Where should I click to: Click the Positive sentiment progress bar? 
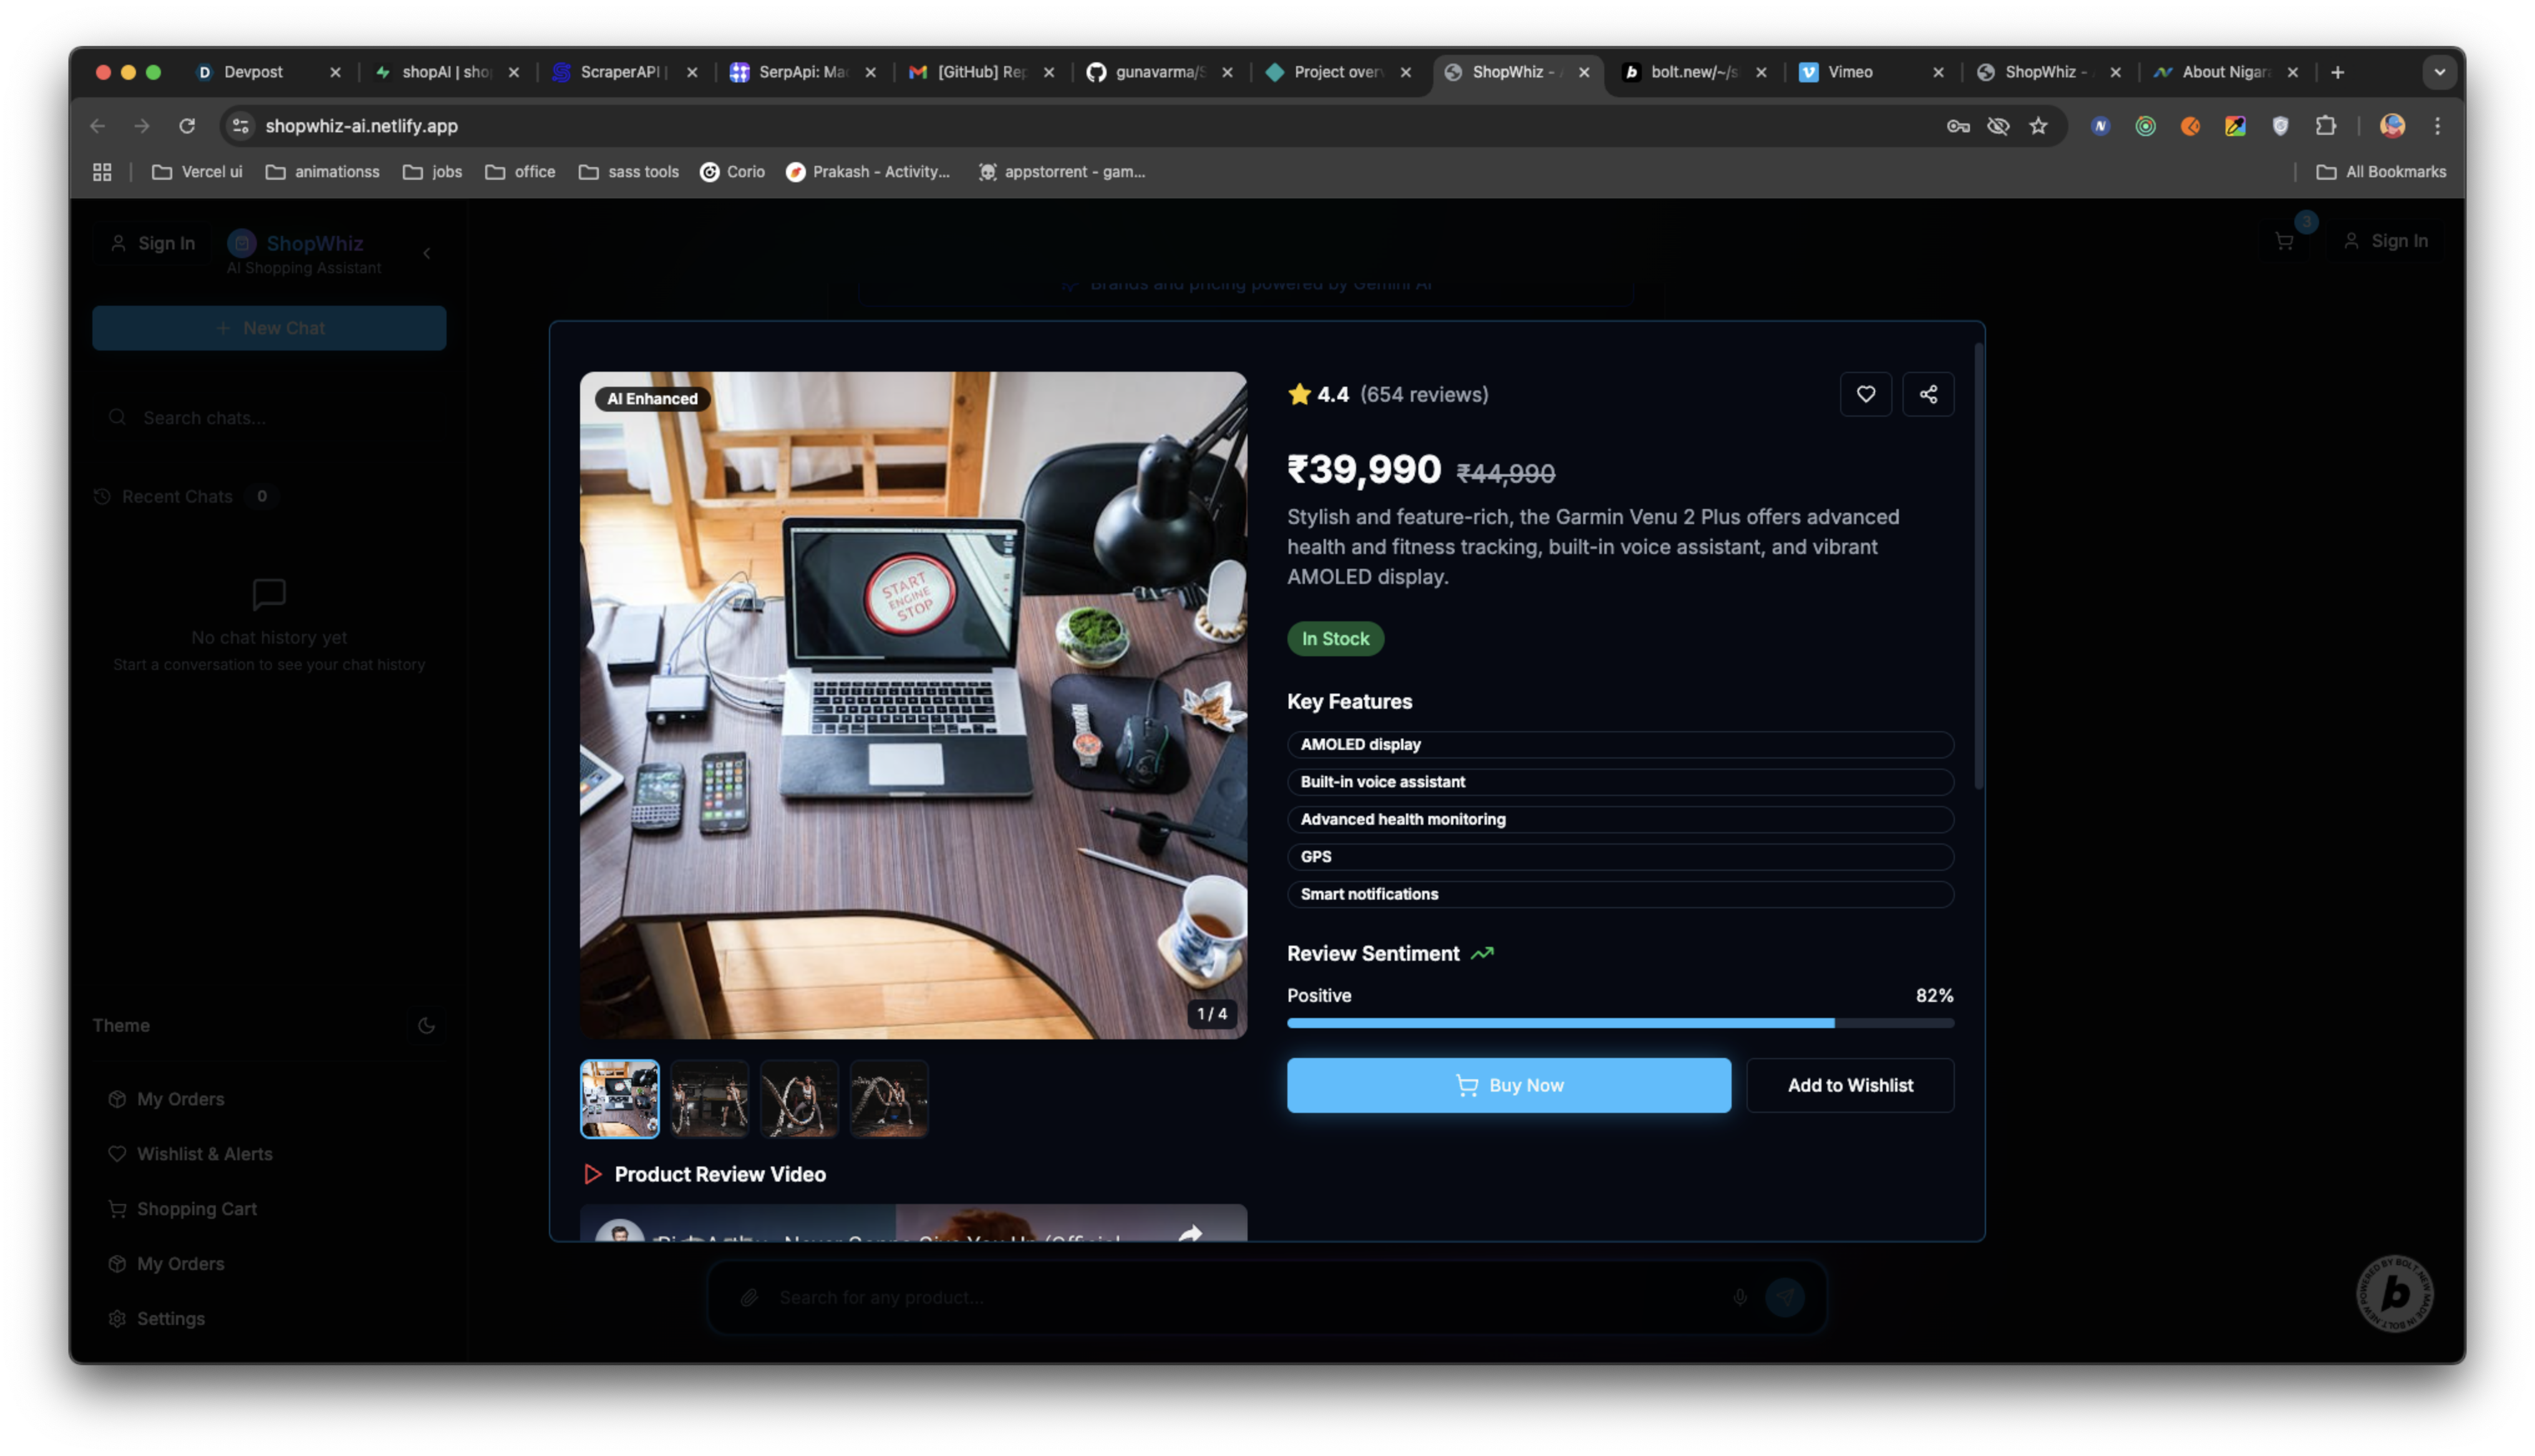1619,1023
